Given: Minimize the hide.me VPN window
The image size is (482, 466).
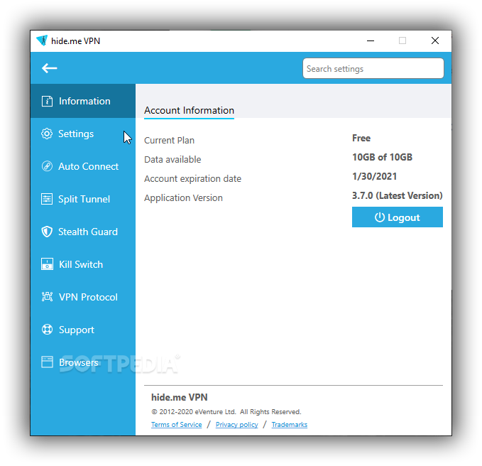Looking at the screenshot, I should point(371,40).
